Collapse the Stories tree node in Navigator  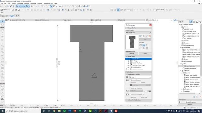click(181, 27)
